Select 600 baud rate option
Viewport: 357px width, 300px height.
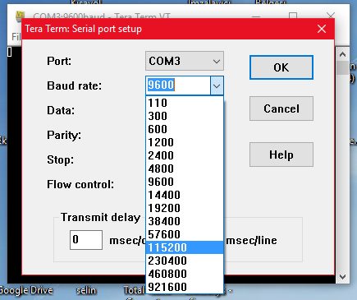tap(185, 129)
